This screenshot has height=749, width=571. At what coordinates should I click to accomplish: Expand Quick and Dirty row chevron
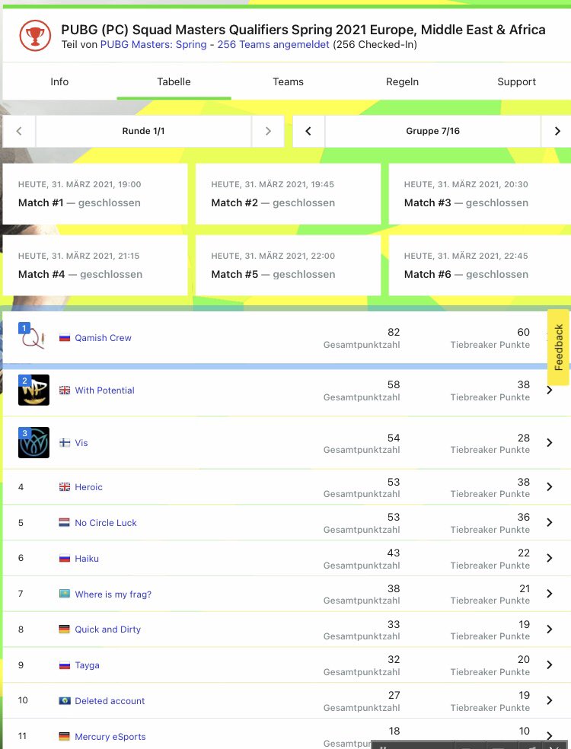550,629
